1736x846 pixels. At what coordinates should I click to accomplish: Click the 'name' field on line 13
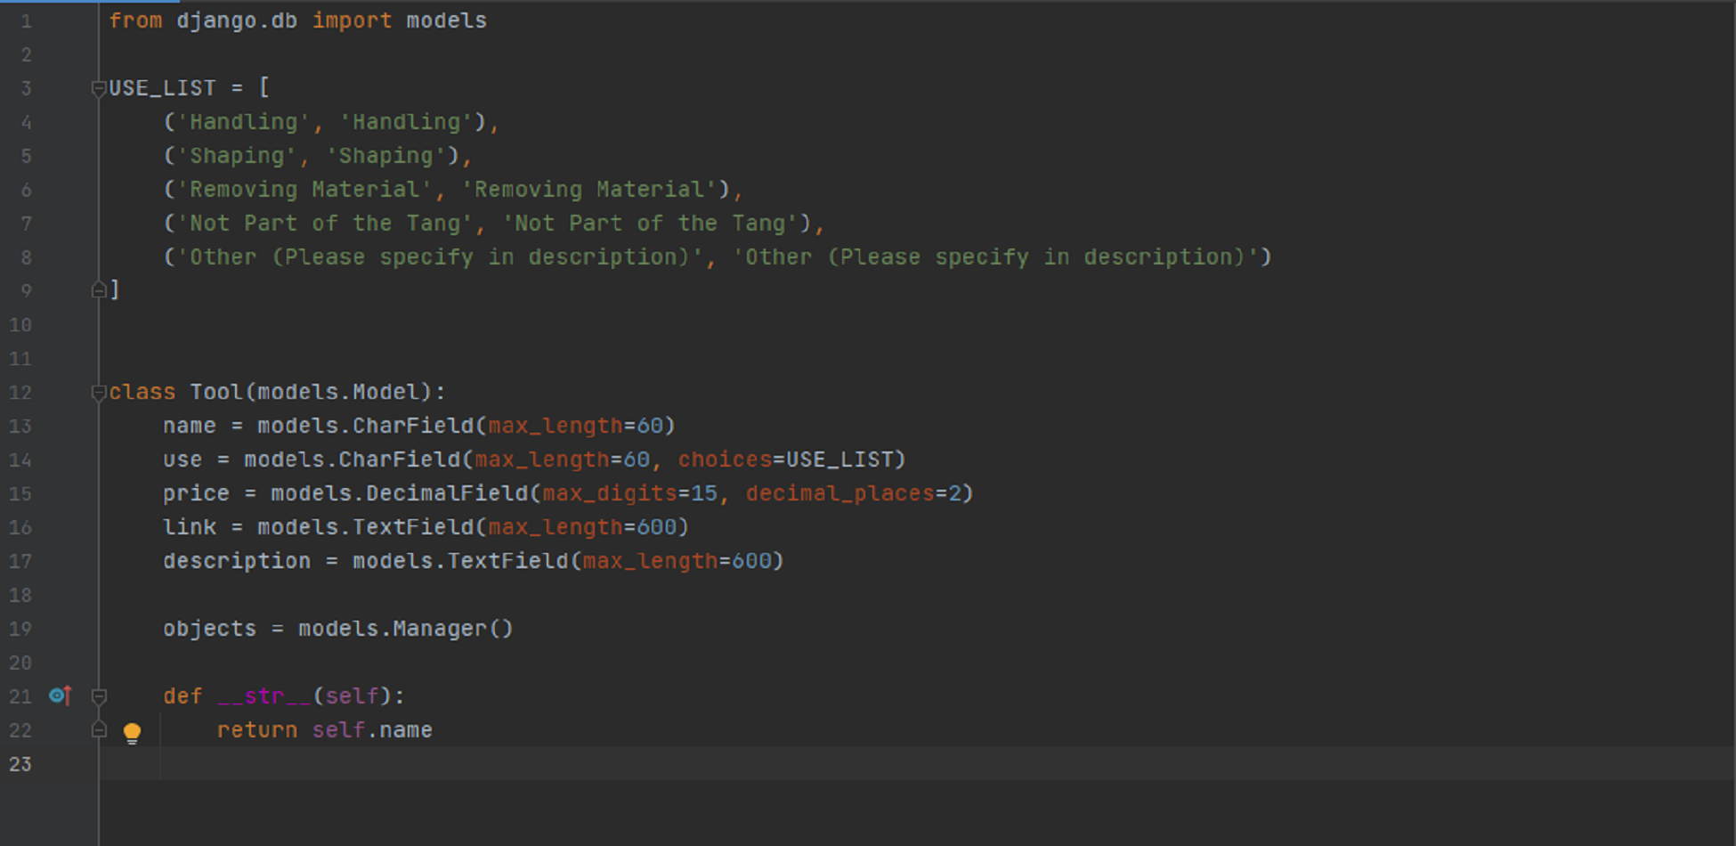(x=190, y=427)
